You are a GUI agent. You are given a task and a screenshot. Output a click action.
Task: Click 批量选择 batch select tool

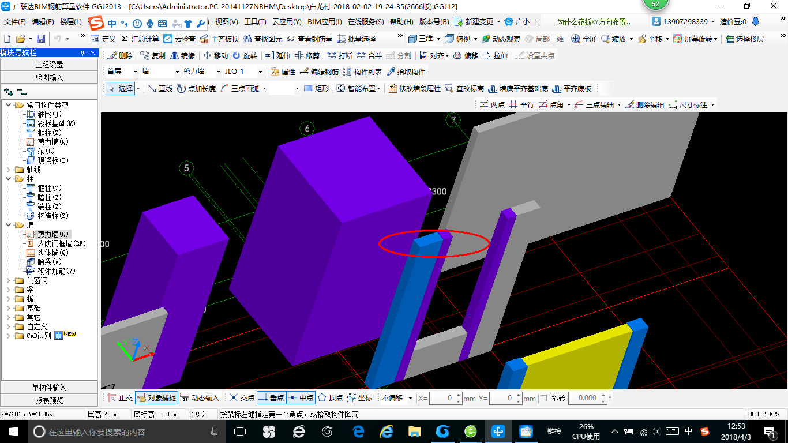coord(356,39)
